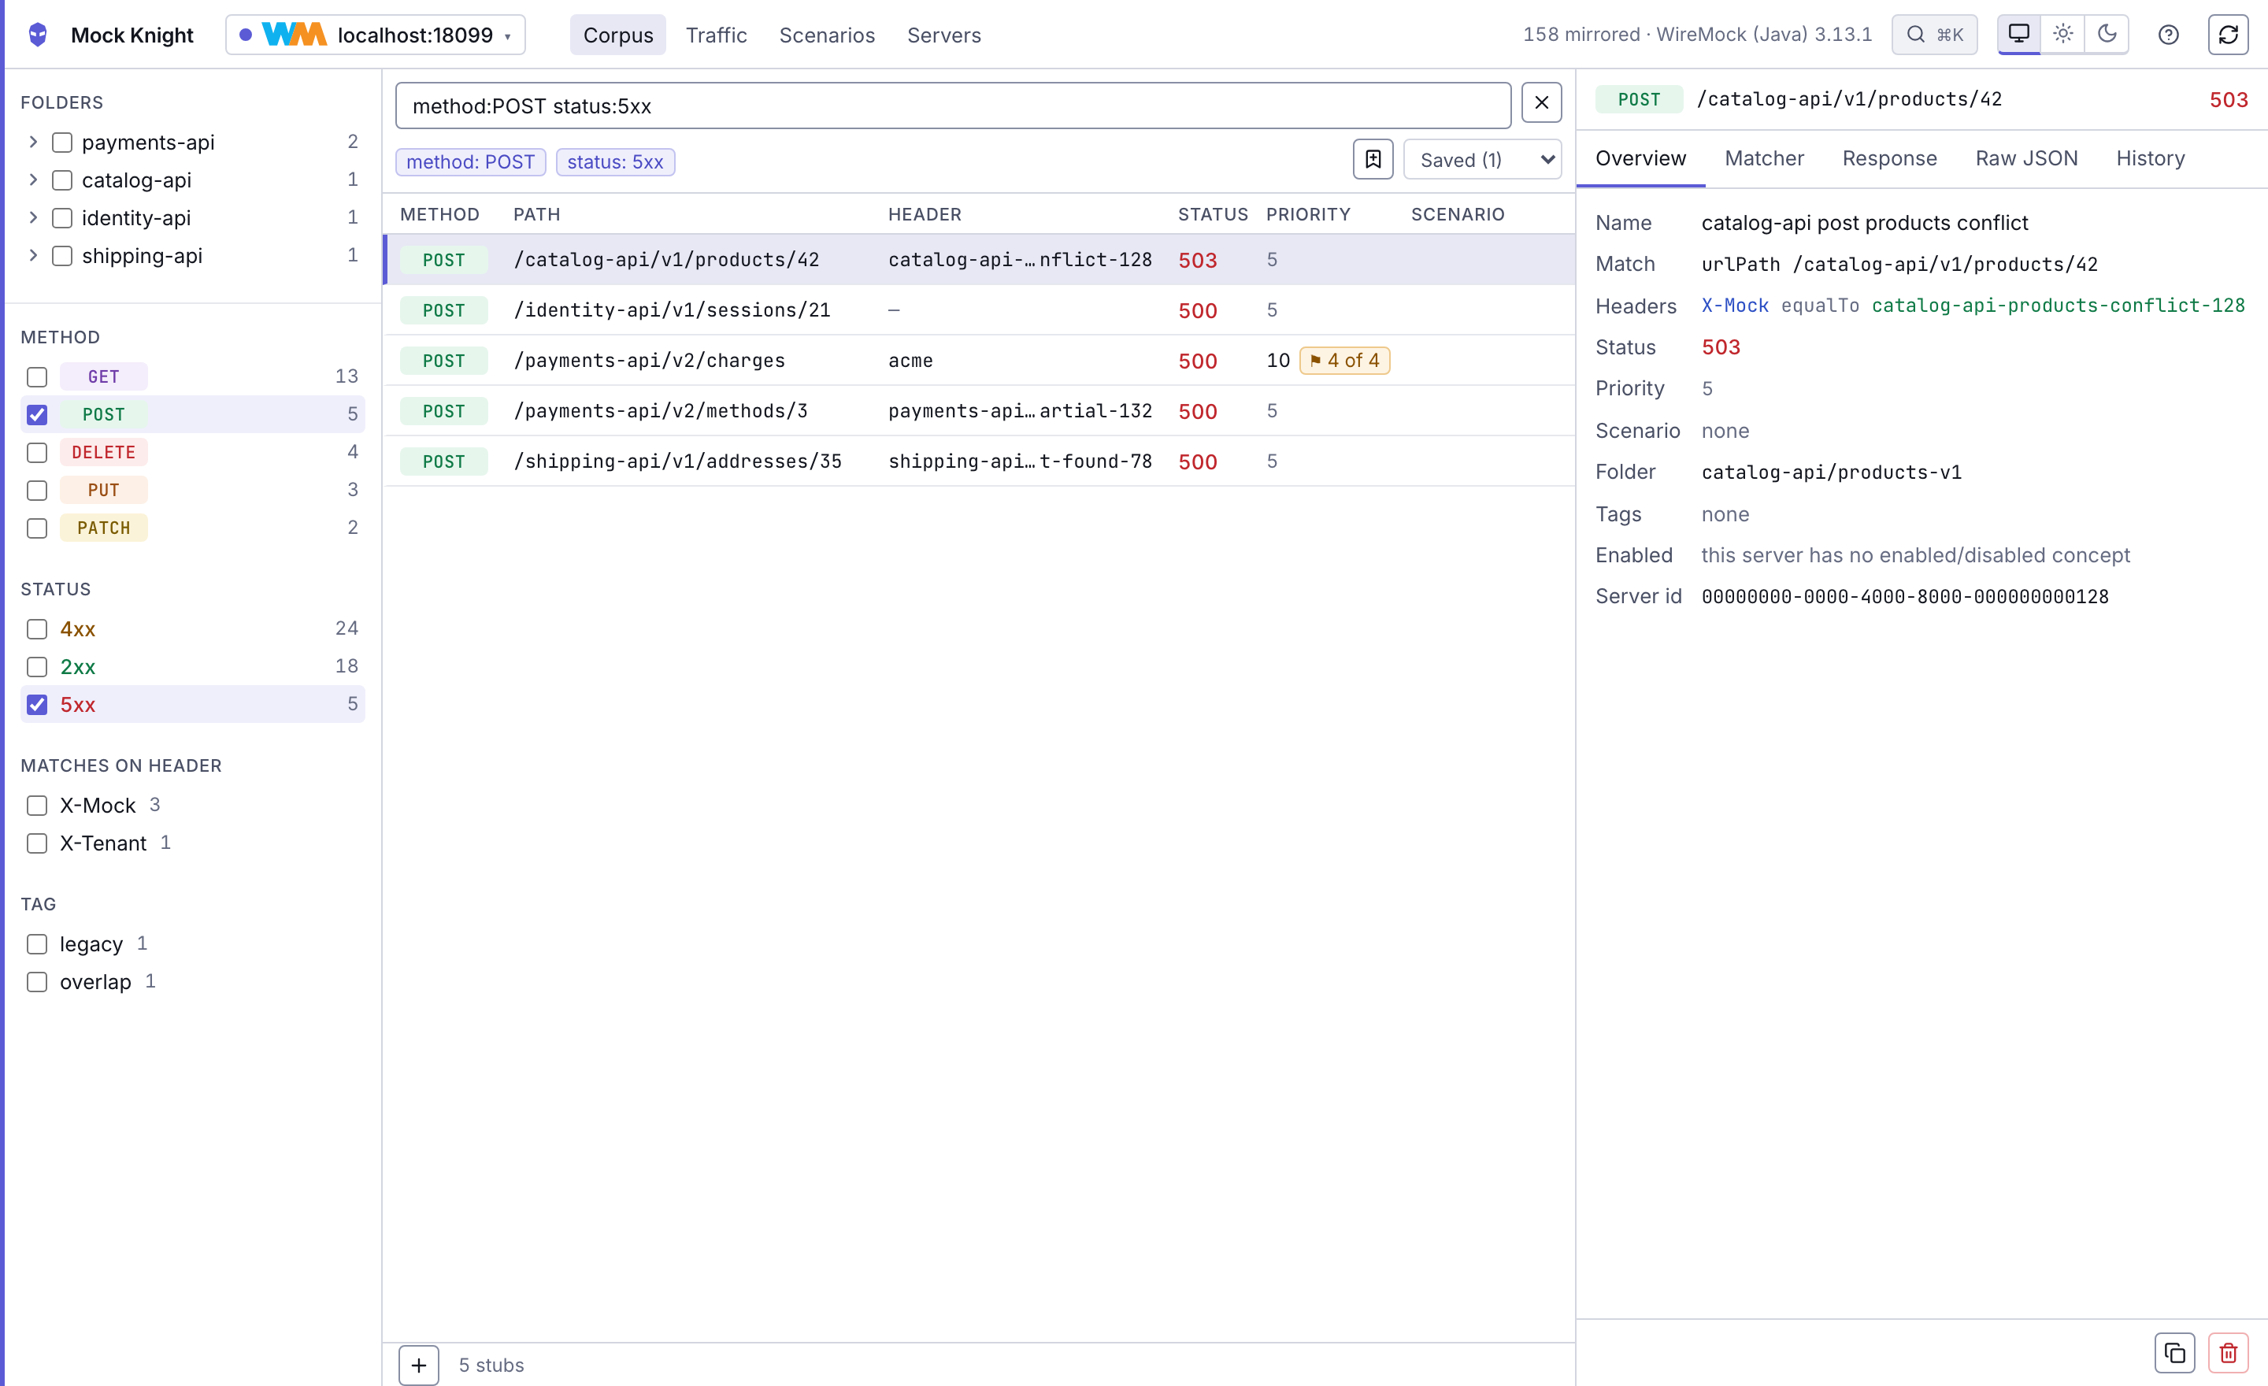Image resolution: width=2268 pixels, height=1386 pixels.
Task: Select the /payments-api/v2/methods/3 stub row
Action: coord(978,411)
